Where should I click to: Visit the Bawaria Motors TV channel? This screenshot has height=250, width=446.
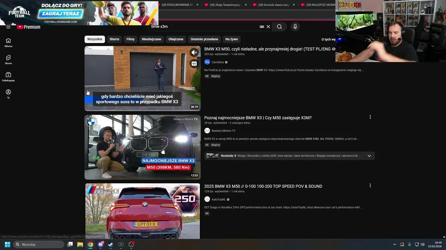pos(223,131)
